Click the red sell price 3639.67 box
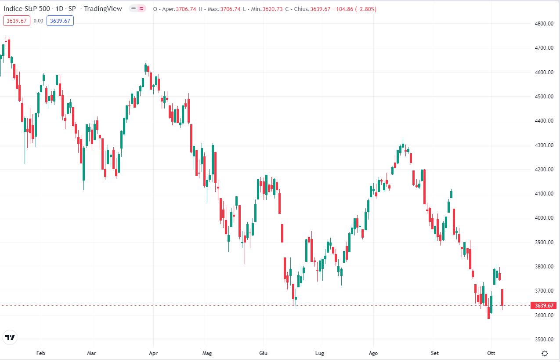The image size is (560, 362). (x=17, y=21)
